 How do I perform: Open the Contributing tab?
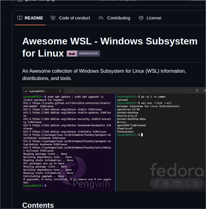point(114,18)
